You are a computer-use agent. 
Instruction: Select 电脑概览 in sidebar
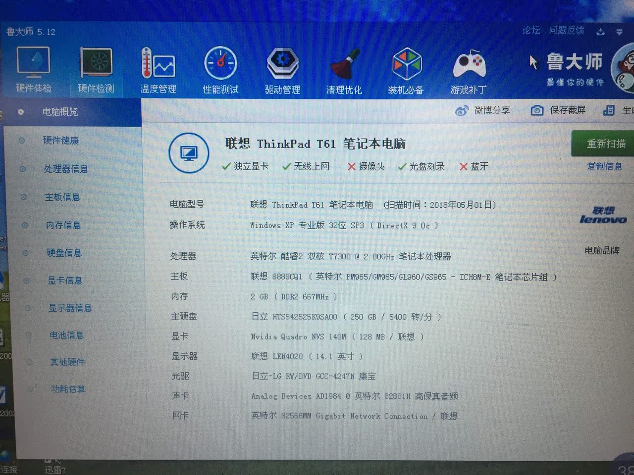72,112
